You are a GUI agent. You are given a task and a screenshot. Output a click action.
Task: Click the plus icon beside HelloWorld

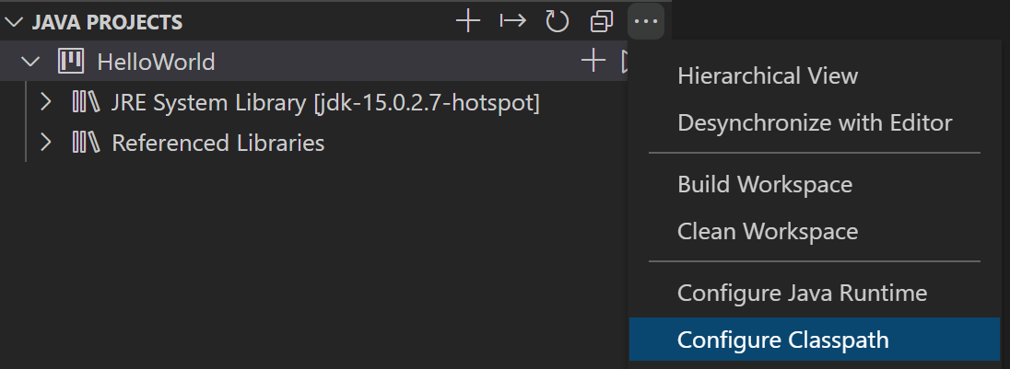click(593, 62)
